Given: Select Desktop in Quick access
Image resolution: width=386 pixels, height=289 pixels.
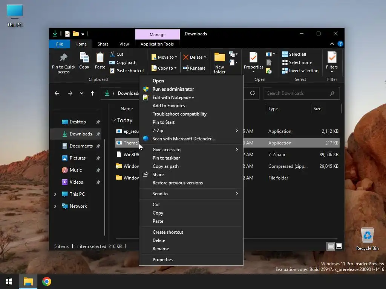Looking at the screenshot, I should (x=78, y=122).
